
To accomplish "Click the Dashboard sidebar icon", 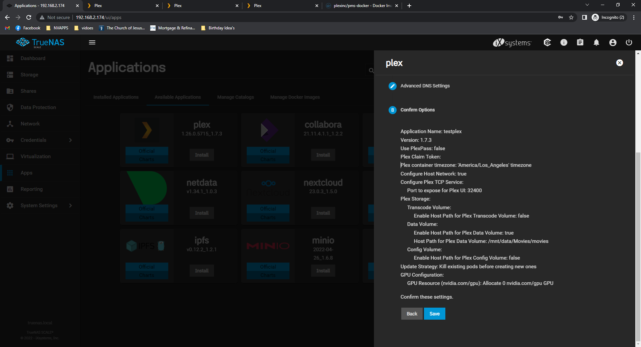I will (10, 58).
